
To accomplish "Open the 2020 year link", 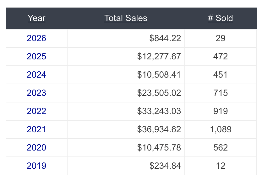I will click(36, 148).
